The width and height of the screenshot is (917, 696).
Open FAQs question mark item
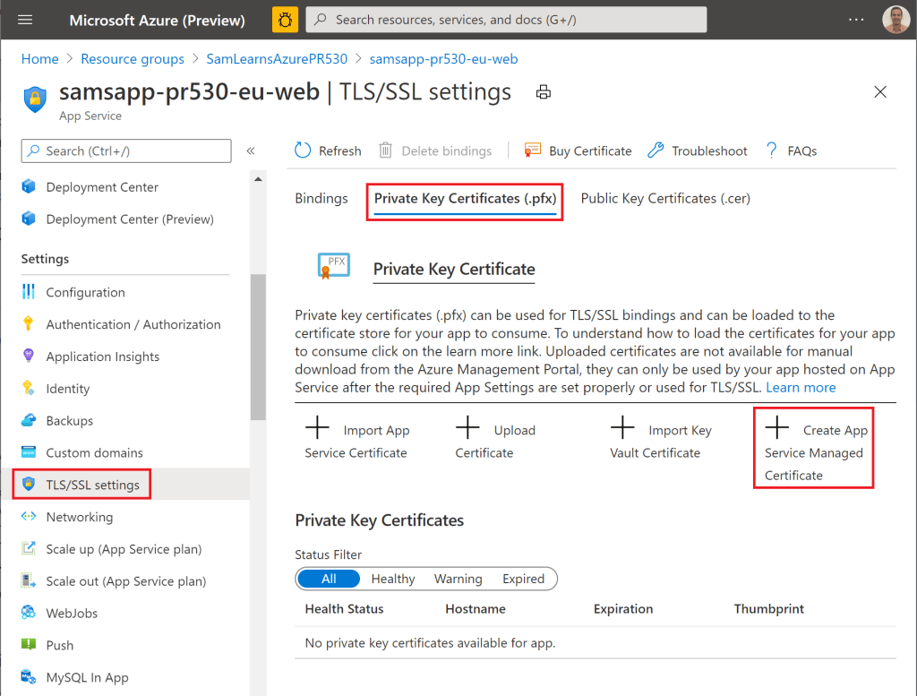771,150
